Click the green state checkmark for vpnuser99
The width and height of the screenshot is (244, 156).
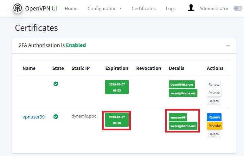pos(56,117)
